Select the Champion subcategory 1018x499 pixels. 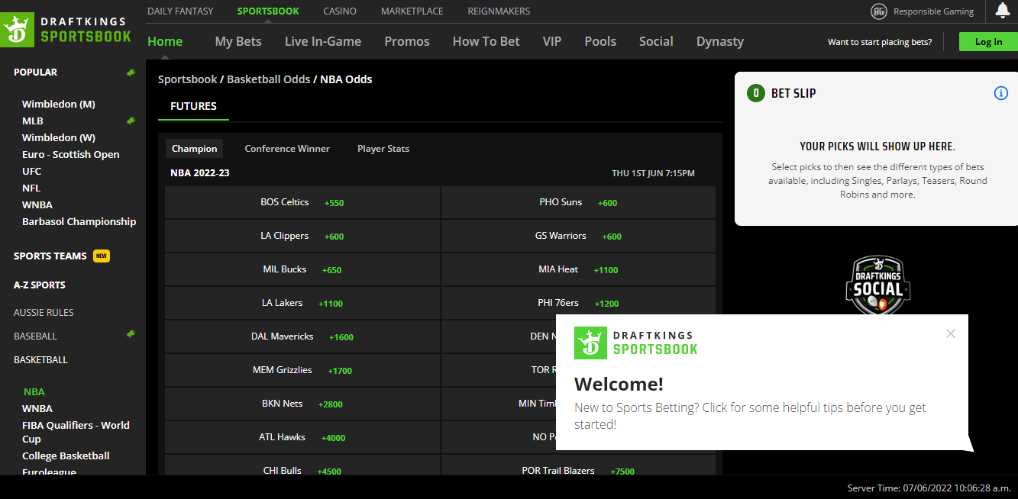195,149
